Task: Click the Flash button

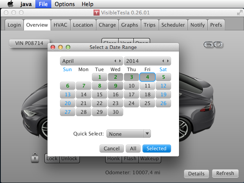Action: click(x=130, y=159)
